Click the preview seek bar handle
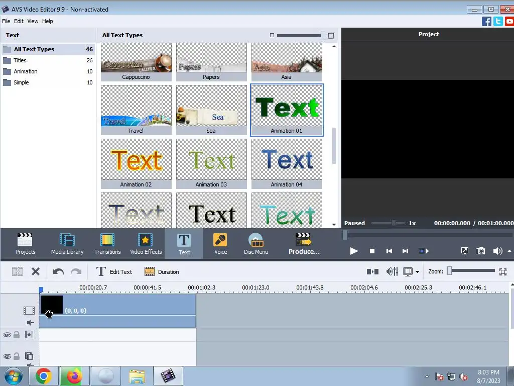This screenshot has width=514, height=386. 345,235
